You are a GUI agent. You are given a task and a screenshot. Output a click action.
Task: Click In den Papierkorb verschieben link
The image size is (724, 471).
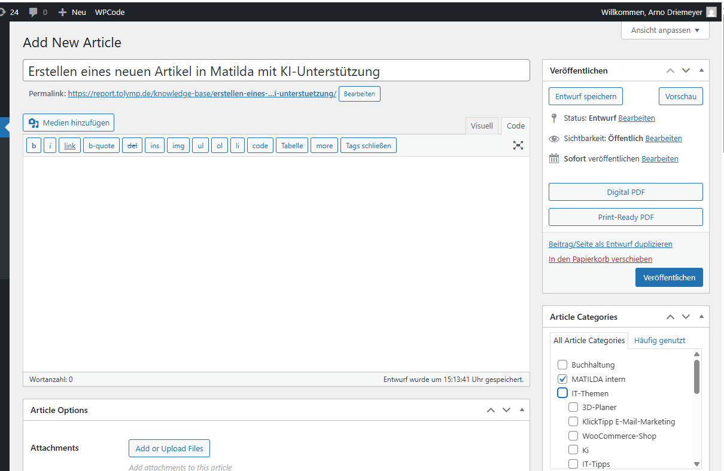600,259
